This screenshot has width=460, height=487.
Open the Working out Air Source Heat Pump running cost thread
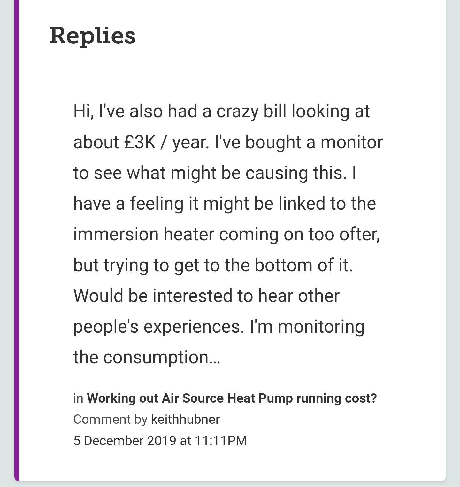point(232,398)
